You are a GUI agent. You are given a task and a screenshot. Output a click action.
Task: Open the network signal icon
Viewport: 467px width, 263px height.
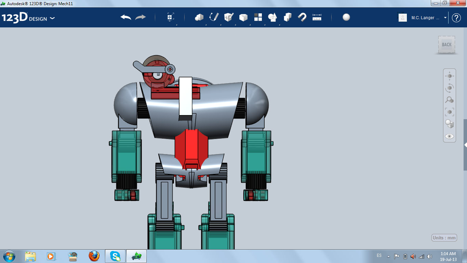[421, 256]
